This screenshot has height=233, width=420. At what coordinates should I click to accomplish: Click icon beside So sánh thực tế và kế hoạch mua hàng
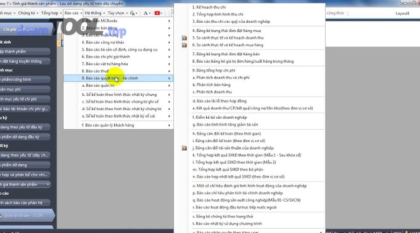184,45
